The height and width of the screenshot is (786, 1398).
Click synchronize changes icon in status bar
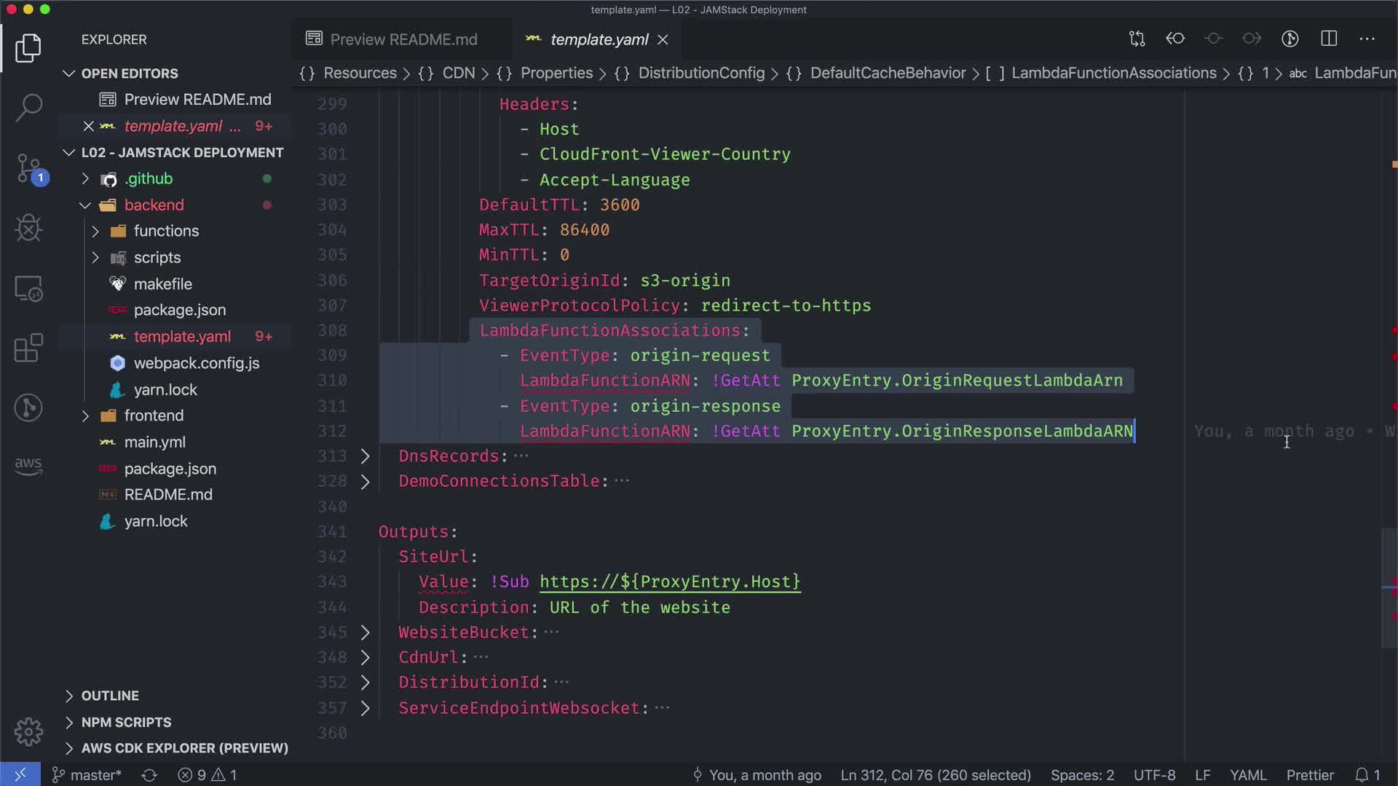click(149, 775)
